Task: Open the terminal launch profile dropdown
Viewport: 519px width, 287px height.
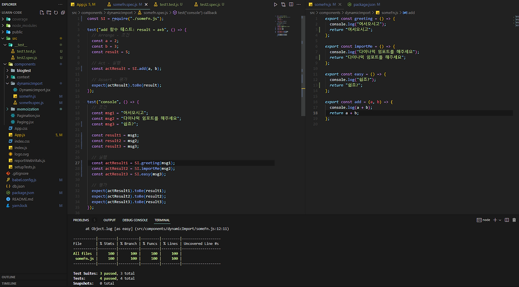Action: pos(500,220)
